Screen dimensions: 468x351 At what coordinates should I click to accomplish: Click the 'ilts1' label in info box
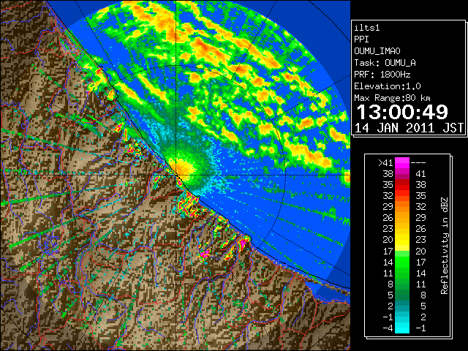point(367,28)
